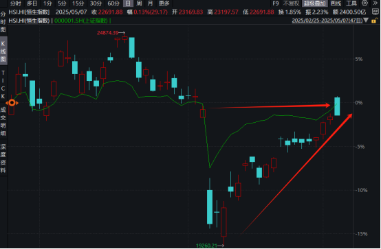
Task: Select the 15分 period tab
Action: pos(78,3)
